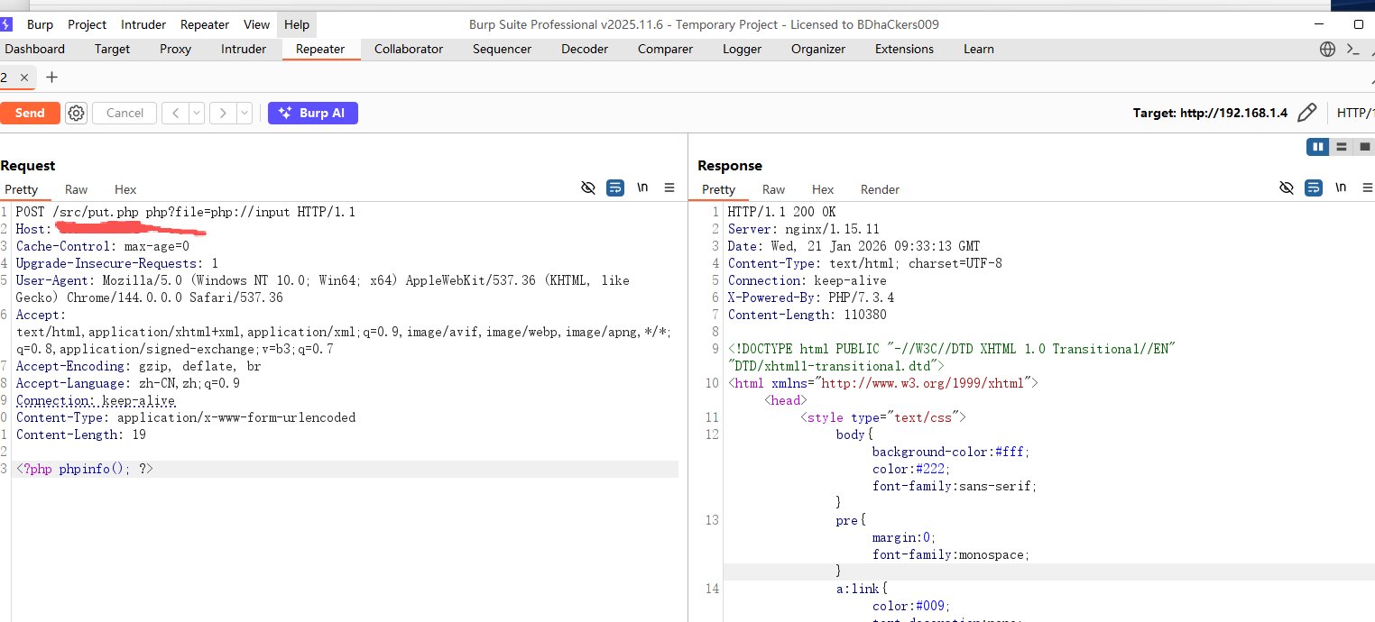Image resolution: width=1375 pixels, height=622 pixels.
Task: Open Repeater settings gear next to Send
Action: coord(77,113)
